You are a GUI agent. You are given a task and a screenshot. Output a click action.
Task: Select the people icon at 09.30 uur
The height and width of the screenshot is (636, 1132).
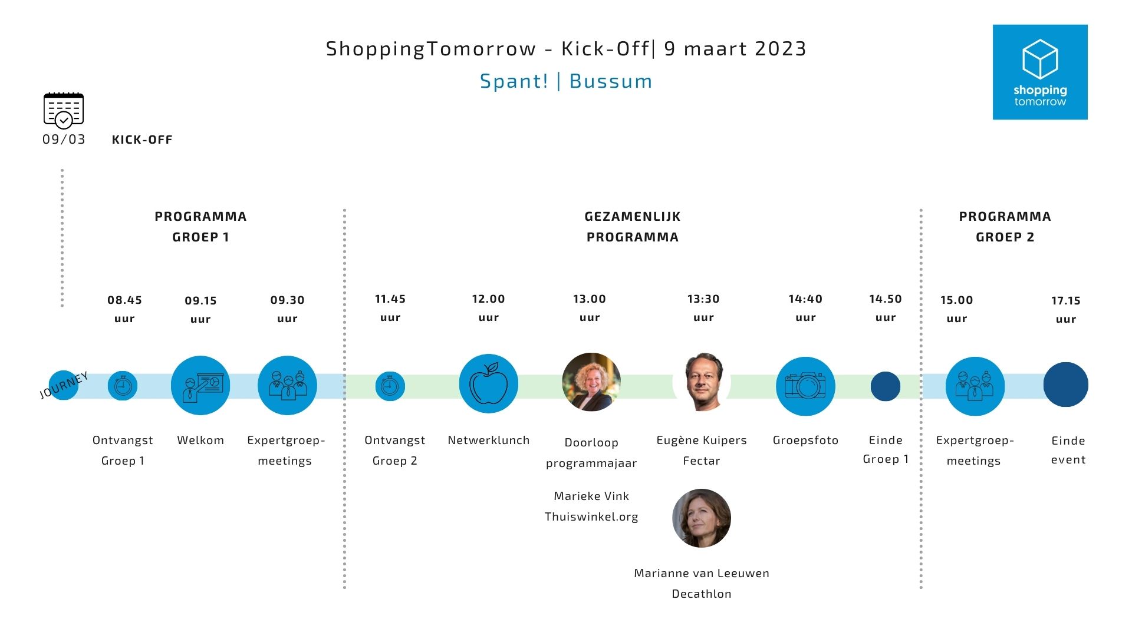click(287, 386)
